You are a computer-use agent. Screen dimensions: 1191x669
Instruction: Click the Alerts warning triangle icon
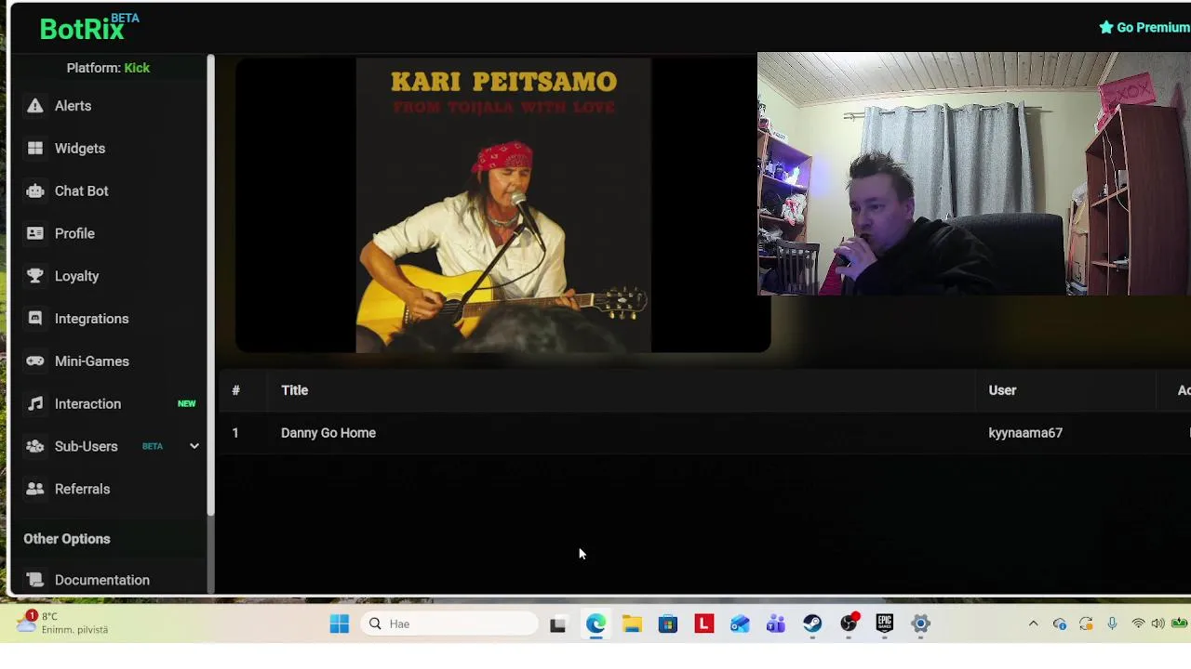35,106
